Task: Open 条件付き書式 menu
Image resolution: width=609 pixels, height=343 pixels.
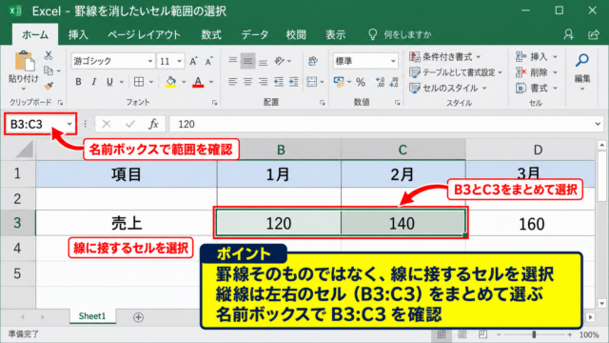Action: (x=445, y=57)
